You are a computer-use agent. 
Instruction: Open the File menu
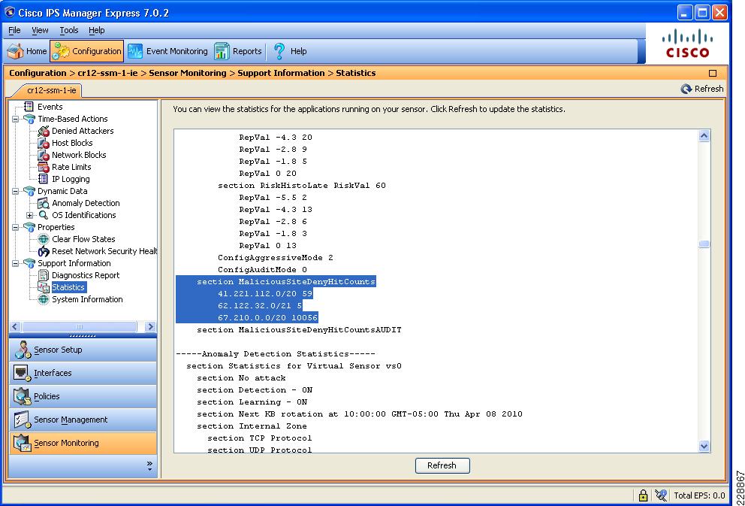click(15, 30)
